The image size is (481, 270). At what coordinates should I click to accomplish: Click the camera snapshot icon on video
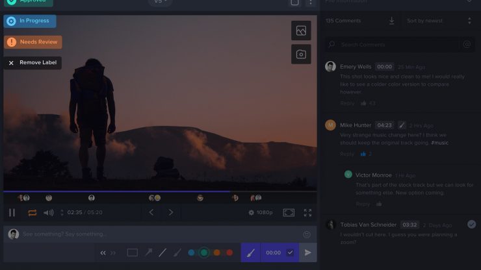point(301,55)
